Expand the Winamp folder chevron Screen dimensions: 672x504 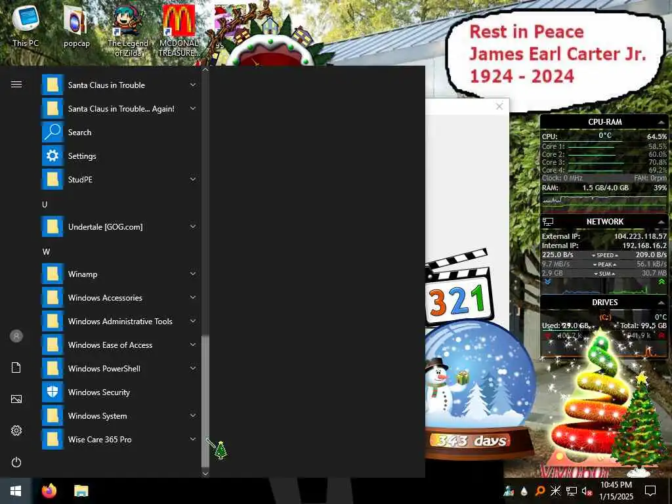click(x=193, y=274)
